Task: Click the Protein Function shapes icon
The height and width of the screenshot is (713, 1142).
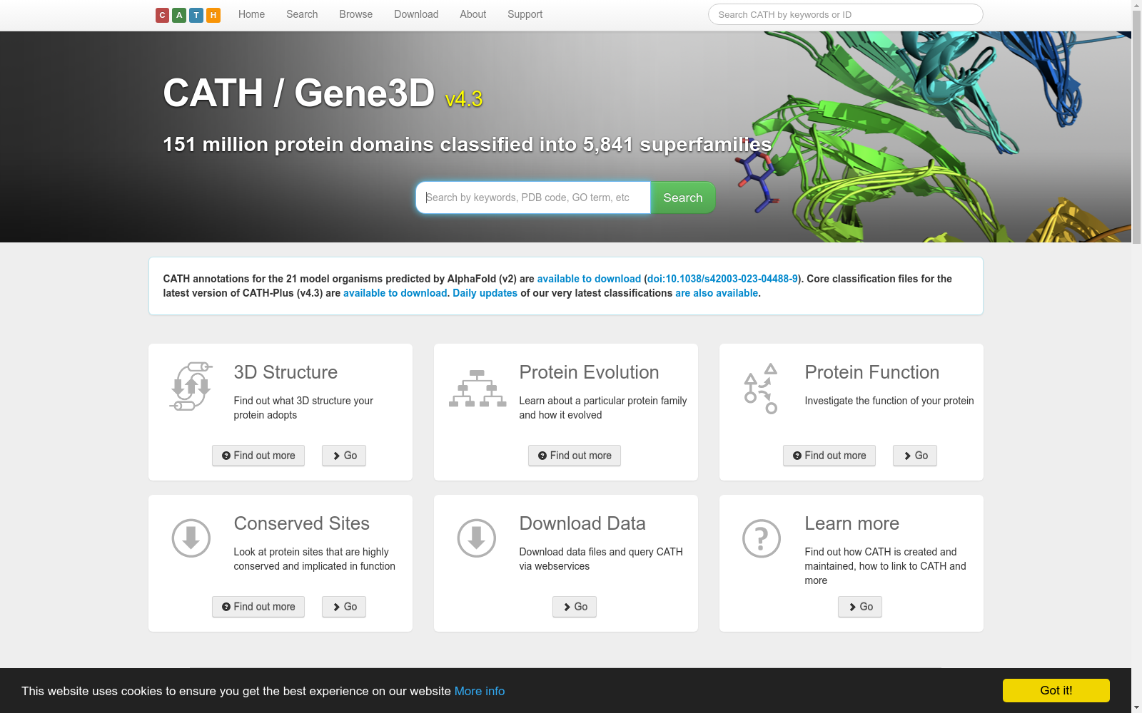Action: click(x=761, y=389)
